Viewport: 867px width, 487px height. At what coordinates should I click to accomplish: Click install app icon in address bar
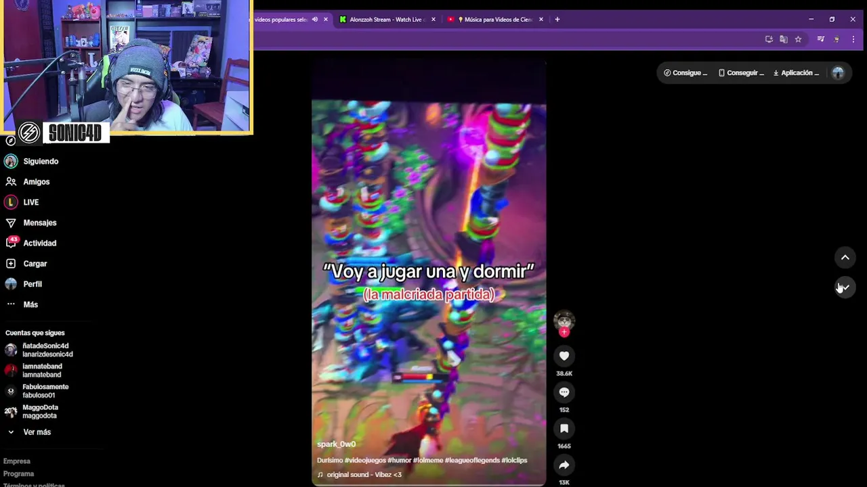pos(769,39)
